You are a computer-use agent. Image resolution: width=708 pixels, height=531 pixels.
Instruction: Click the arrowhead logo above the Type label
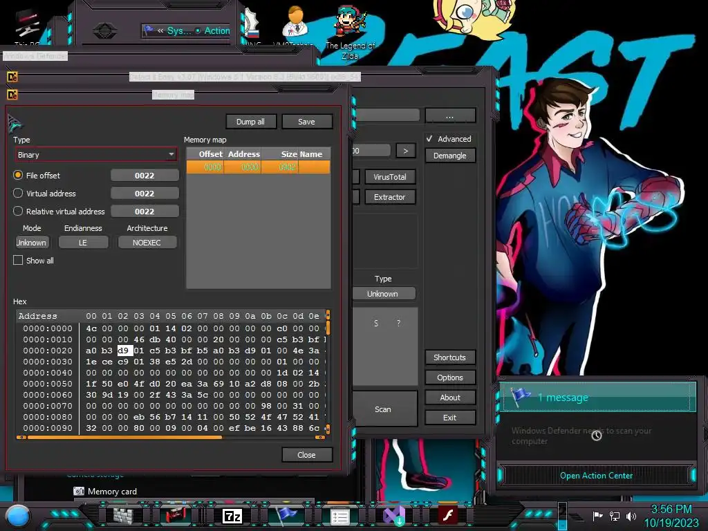click(15, 123)
